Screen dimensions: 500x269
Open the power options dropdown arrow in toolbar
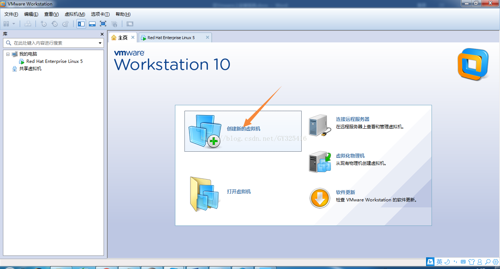pos(14,24)
